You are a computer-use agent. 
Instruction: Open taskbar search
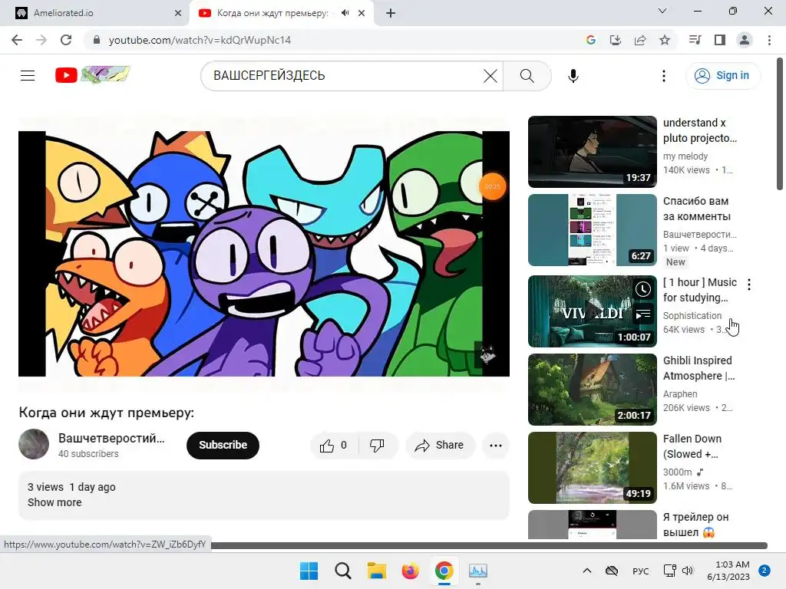343,571
